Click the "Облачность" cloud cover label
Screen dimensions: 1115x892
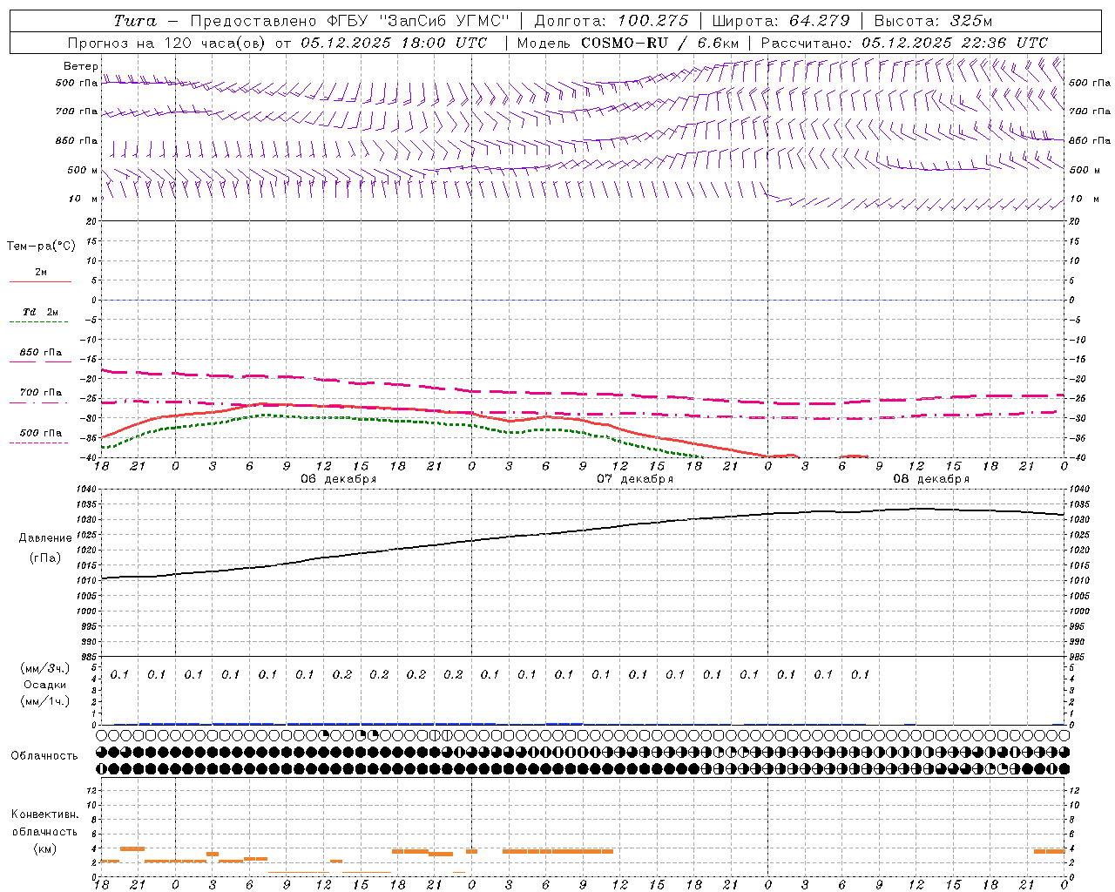tap(44, 755)
